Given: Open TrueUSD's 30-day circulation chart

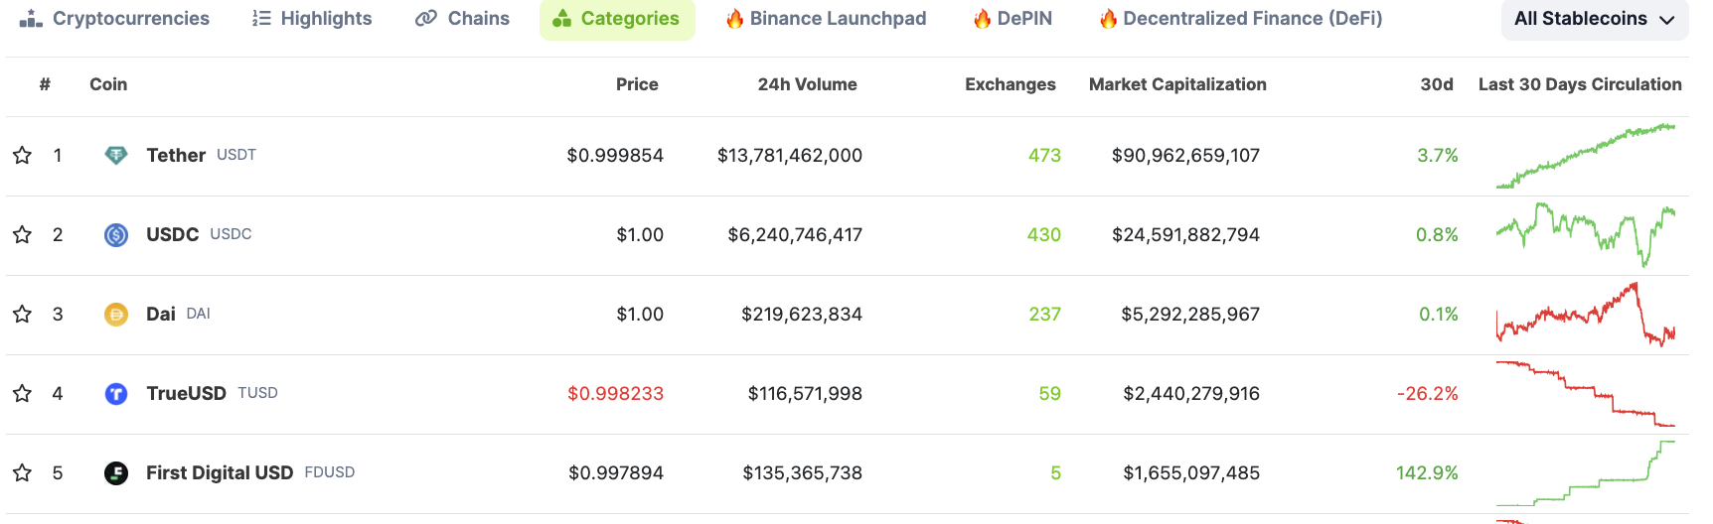Looking at the screenshot, I should point(1586,394).
